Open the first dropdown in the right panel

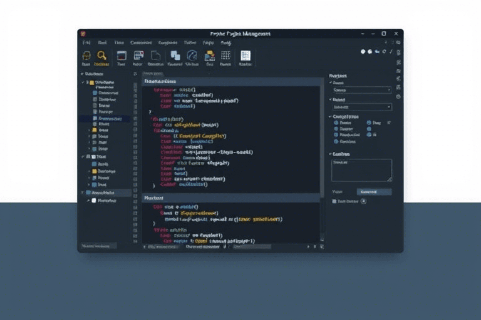coord(361,90)
